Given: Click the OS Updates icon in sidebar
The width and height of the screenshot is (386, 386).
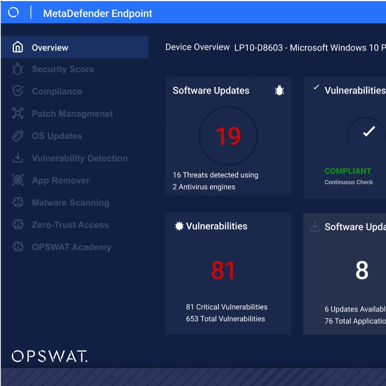Looking at the screenshot, I should click(x=18, y=136).
